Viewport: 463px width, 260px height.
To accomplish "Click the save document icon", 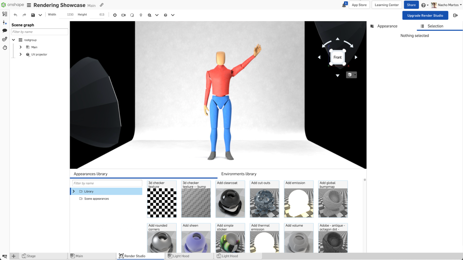I will coord(33,15).
